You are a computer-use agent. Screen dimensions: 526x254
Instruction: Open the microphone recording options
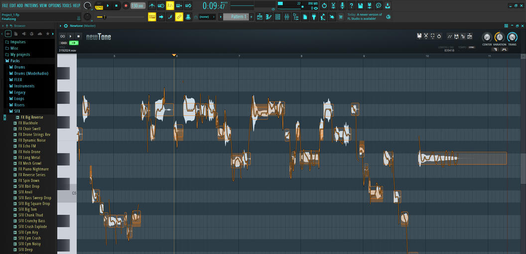342,5
